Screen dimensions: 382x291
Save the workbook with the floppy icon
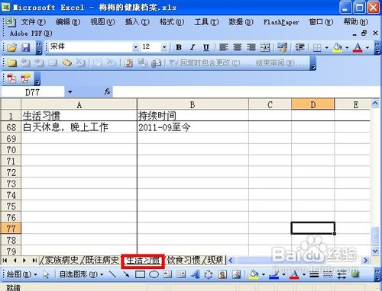[x=25, y=47]
